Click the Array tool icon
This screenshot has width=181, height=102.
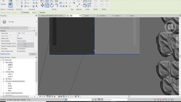(x=61, y=3)
